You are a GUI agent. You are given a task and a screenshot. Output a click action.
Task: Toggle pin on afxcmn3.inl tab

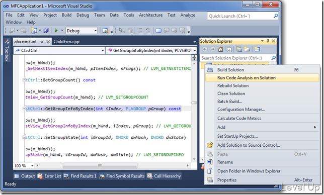[x=41, y=42]
